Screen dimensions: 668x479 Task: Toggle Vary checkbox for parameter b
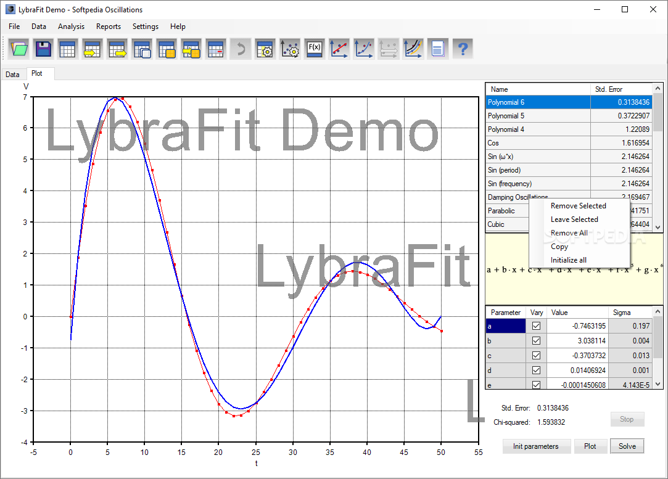pos(537,341)
